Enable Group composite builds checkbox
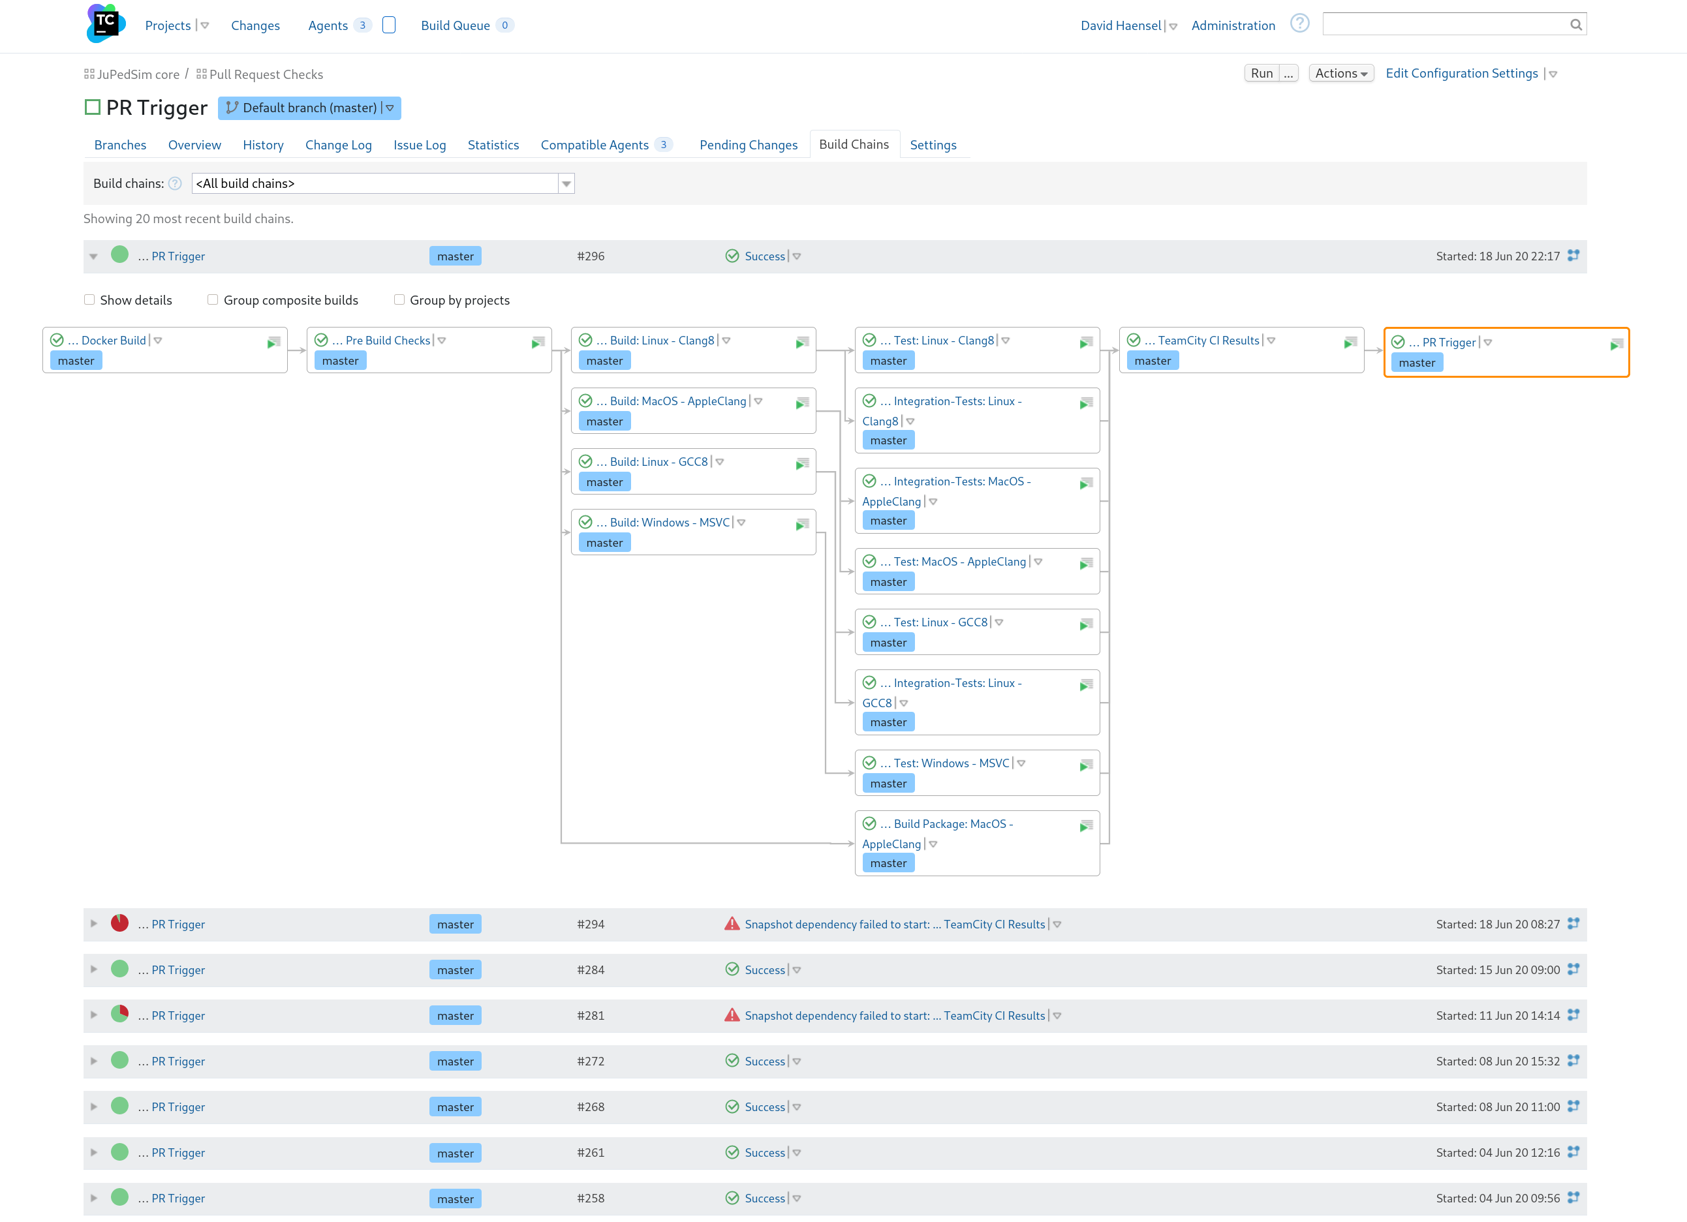 213,299
